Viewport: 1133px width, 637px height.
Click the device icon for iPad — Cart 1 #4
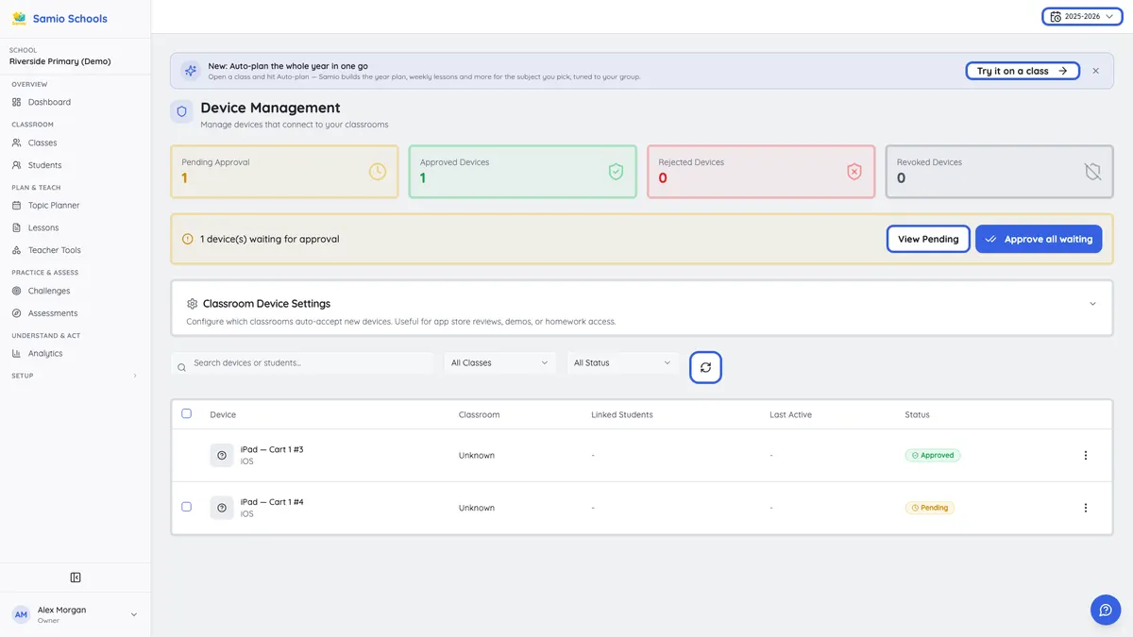[x=222, y=508]
